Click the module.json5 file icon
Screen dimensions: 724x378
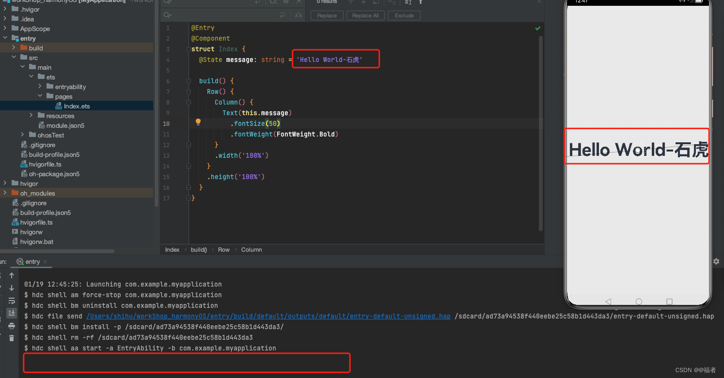pyautogui.click(x=42, y=125)
